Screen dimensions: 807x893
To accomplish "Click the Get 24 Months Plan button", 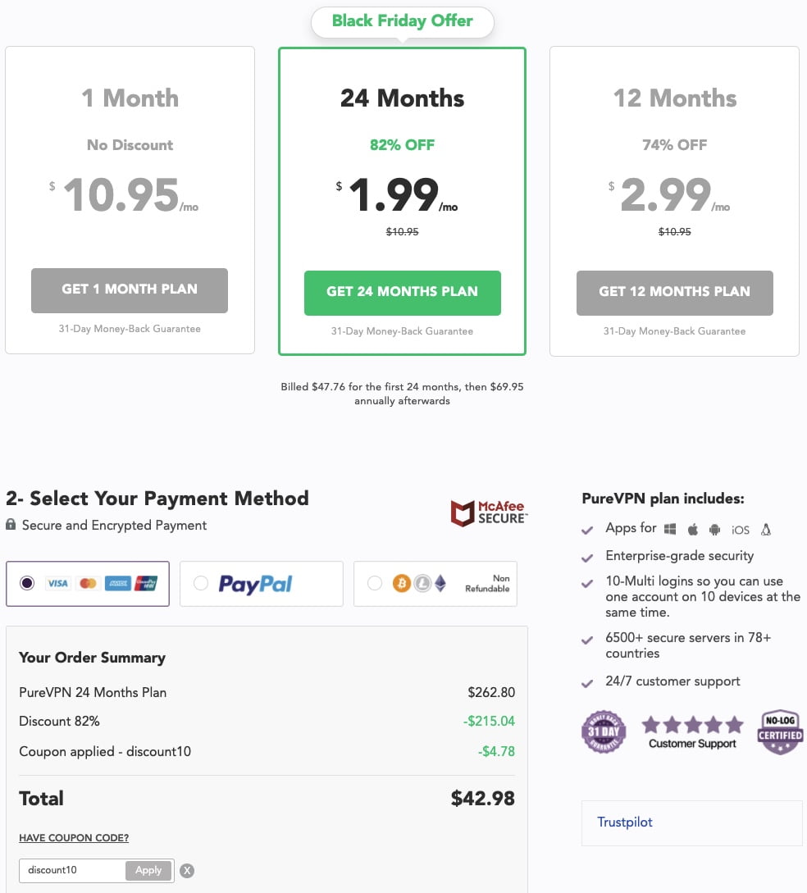I will click(402, 293).
